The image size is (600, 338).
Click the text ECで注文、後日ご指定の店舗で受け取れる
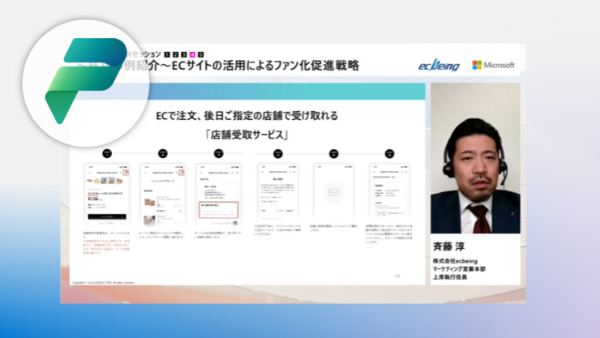246,116
